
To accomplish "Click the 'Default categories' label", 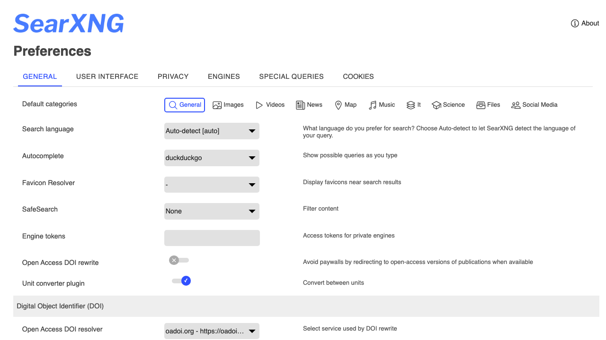I will (50, 104).
